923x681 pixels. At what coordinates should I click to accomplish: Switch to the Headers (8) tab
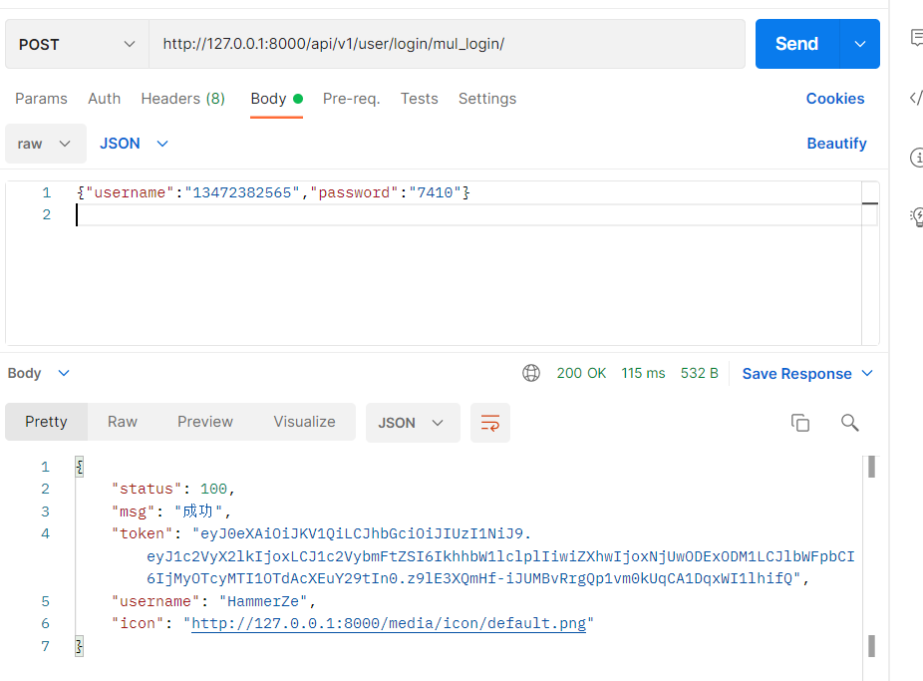click(x=182, y=99)
